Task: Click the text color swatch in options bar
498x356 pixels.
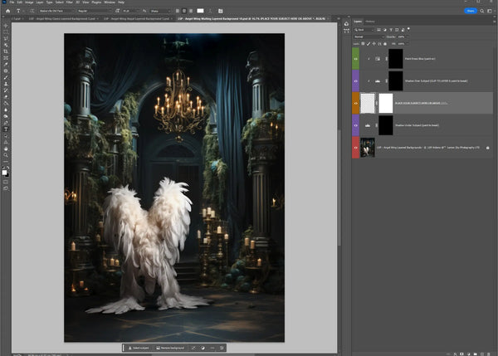Action: point(198,12)
